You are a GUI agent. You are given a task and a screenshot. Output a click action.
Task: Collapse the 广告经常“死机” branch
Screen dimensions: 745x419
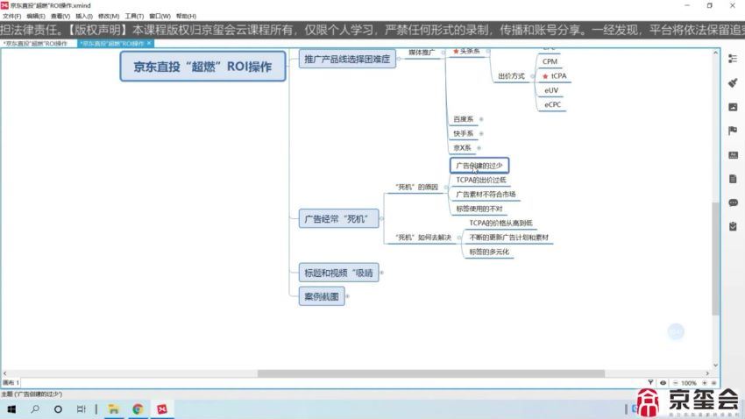[381, 218]
